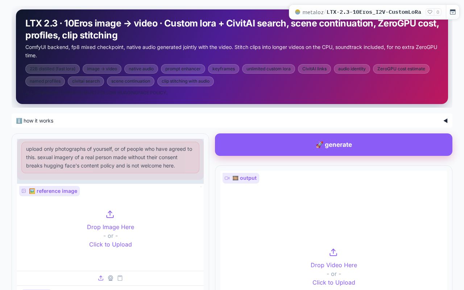Click the info emoji beside 'how it works'

pyautogui.click(x=19, y=121)
